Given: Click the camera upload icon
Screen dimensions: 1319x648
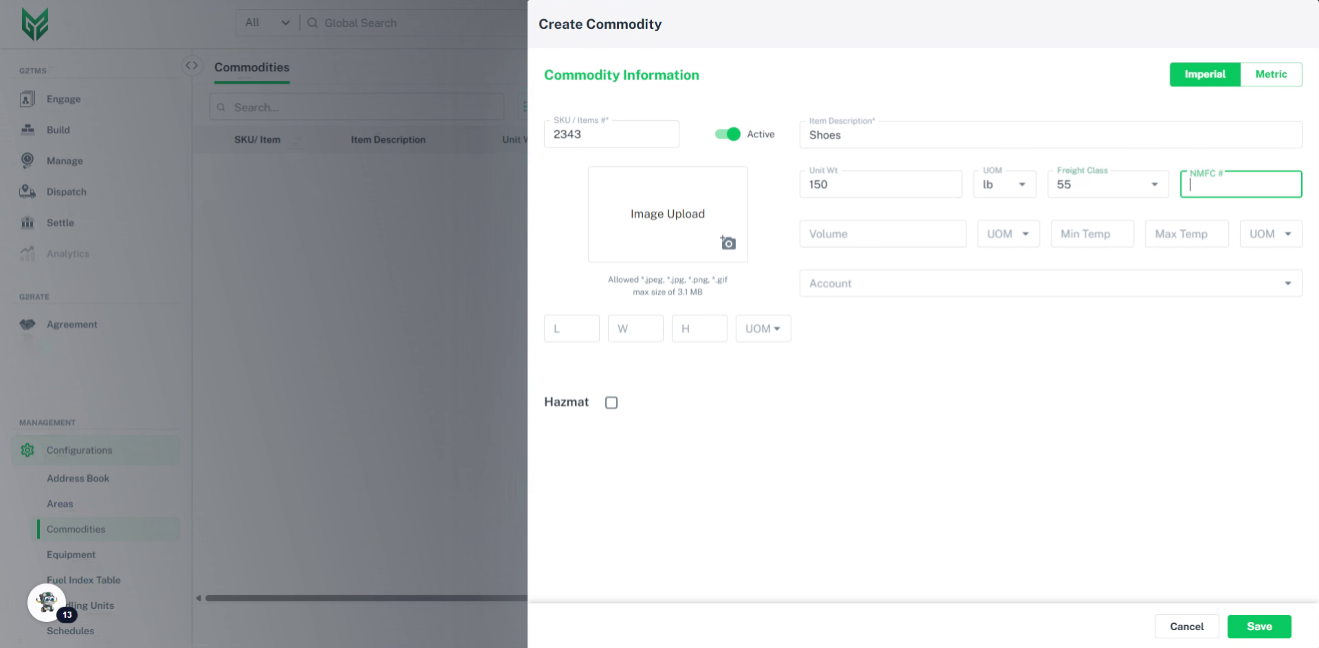Looking at the screenshot, I should [x=728, y=243].
